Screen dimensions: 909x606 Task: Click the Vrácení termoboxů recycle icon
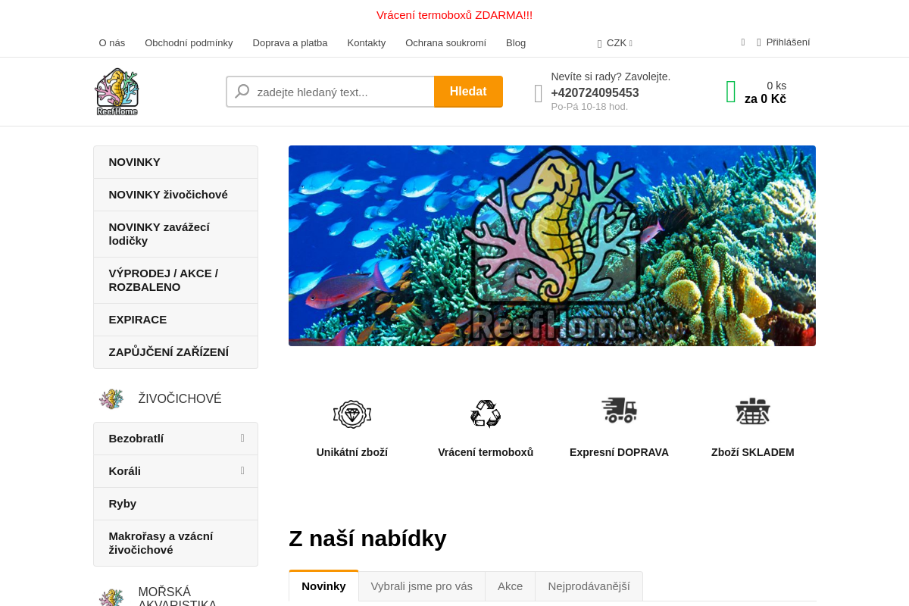point(486,414)
